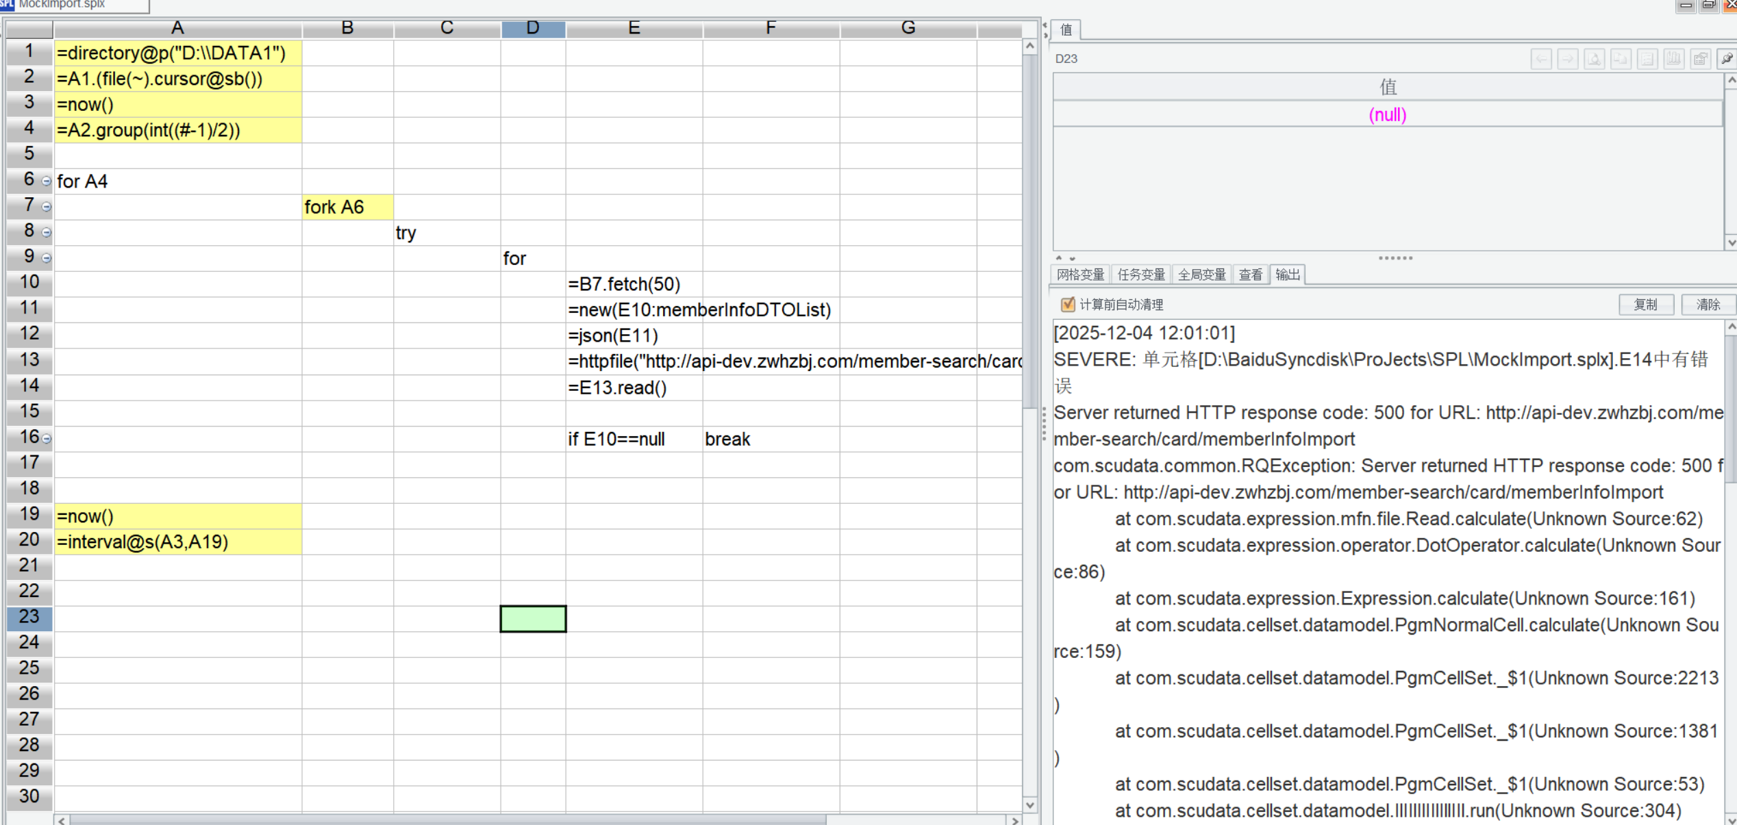Click the copy value icon in value panel
The width and height of the screenshot is (1737, 825).
pyautogui.click(x=1621, y=60)
